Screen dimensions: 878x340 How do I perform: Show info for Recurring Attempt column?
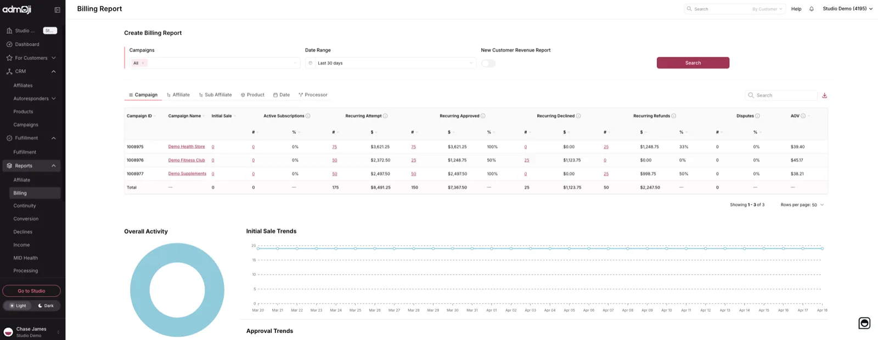point(385,116)
